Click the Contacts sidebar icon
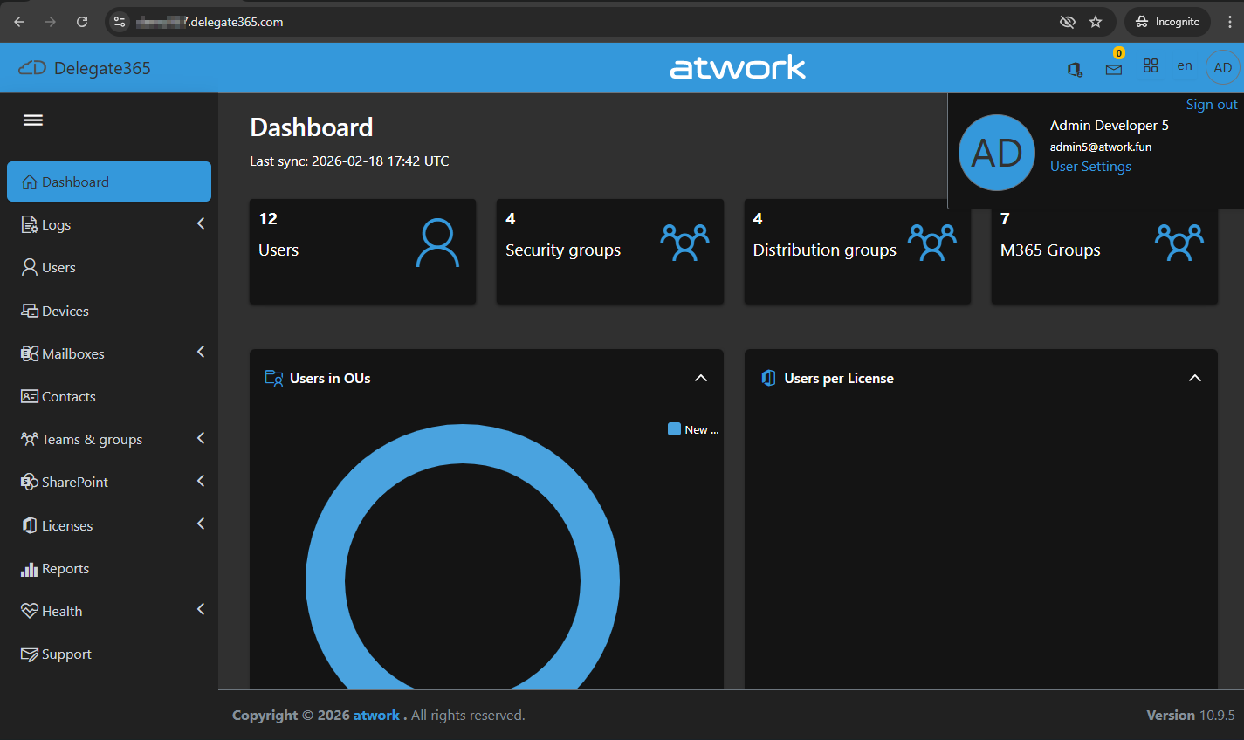Screen dimensions: 1244x740 tap(27, 396)
